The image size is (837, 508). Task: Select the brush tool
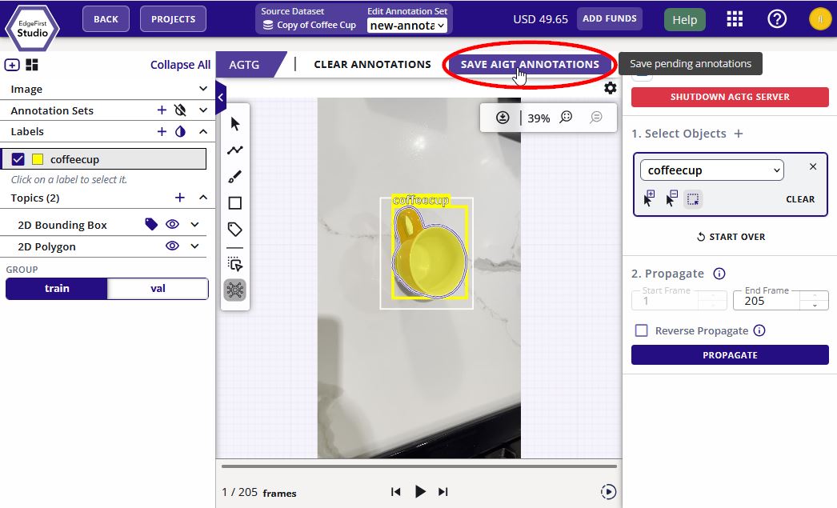235,177
